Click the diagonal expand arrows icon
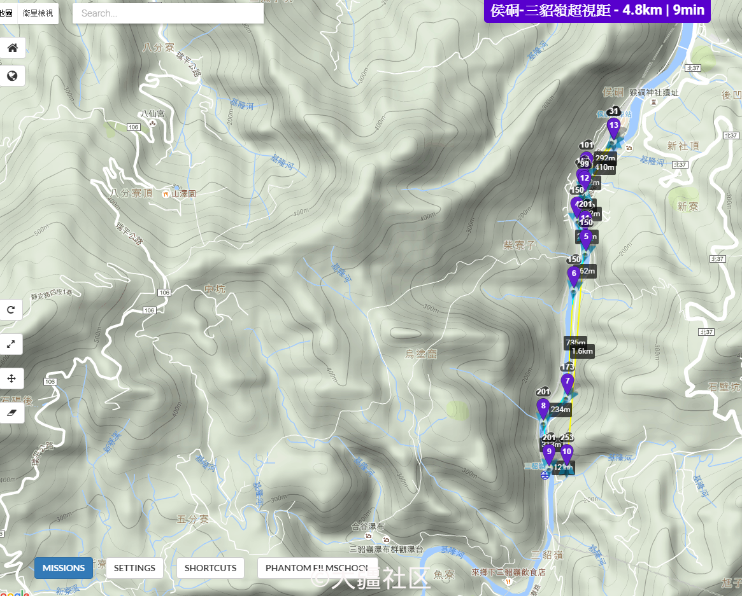 pos(11,344)
